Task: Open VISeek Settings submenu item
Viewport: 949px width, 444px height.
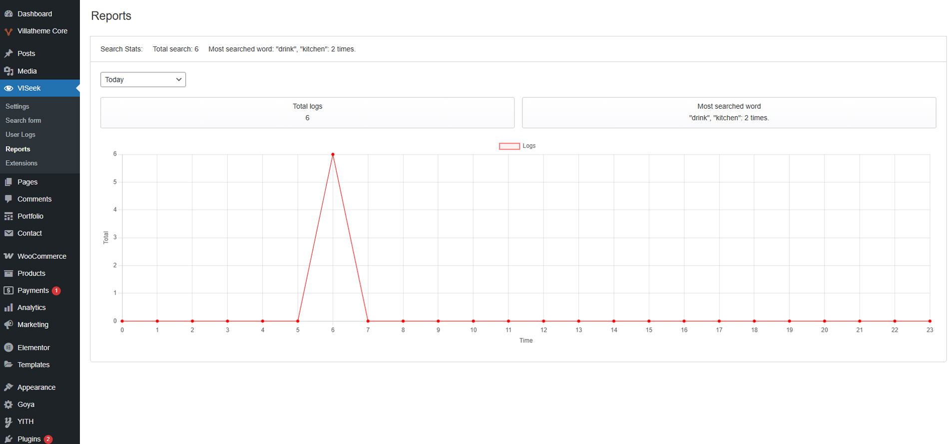Action: point(17,106)
